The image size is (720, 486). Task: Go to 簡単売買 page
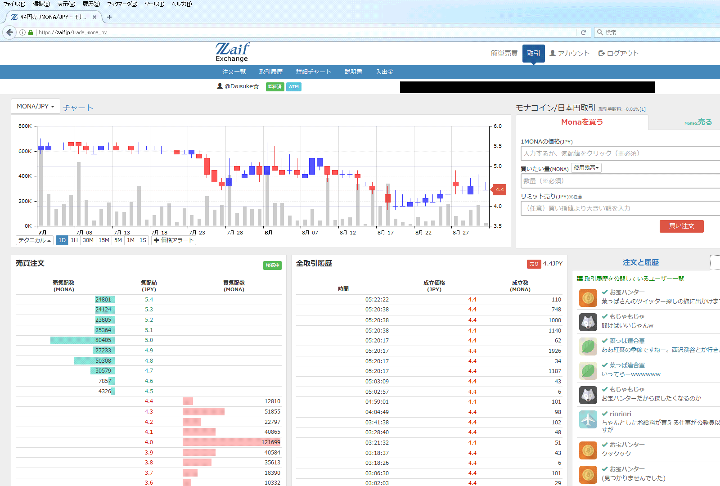click(x=504, y=53)
